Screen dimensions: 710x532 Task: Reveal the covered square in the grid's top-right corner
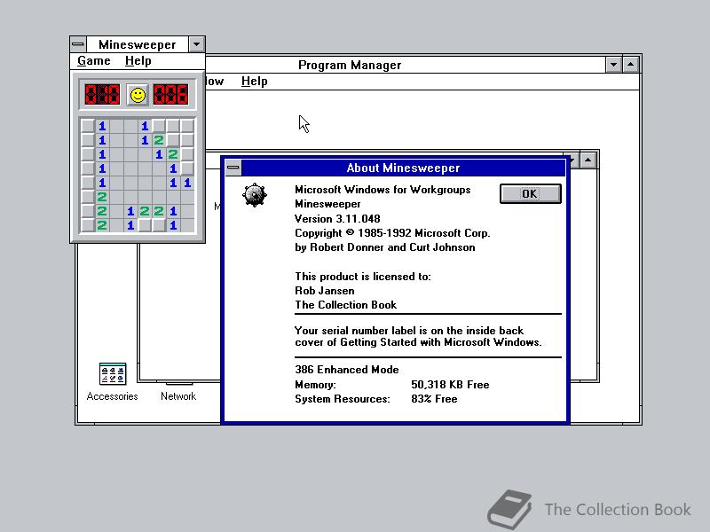coord(187,126)
